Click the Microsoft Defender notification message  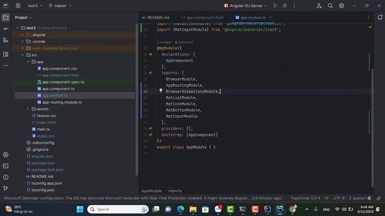tap(143, 198)
